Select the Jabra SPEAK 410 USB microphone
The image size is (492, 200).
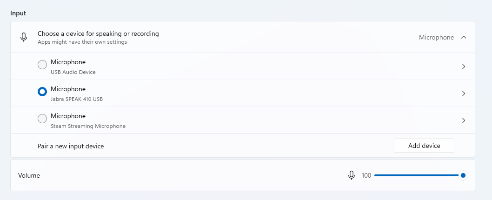tap(42, 92)
